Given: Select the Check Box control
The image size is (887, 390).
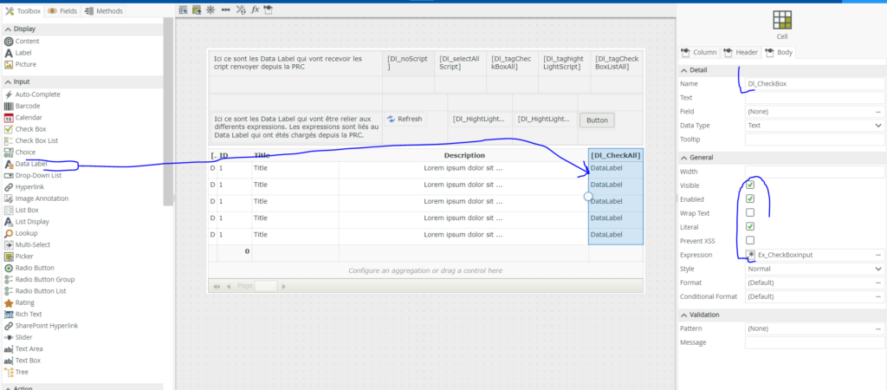Looking at the screenshot, I should 25,129.
